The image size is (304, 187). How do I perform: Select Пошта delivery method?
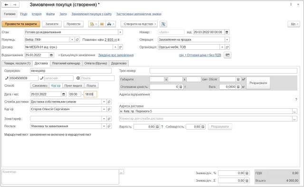pos(91,85)
